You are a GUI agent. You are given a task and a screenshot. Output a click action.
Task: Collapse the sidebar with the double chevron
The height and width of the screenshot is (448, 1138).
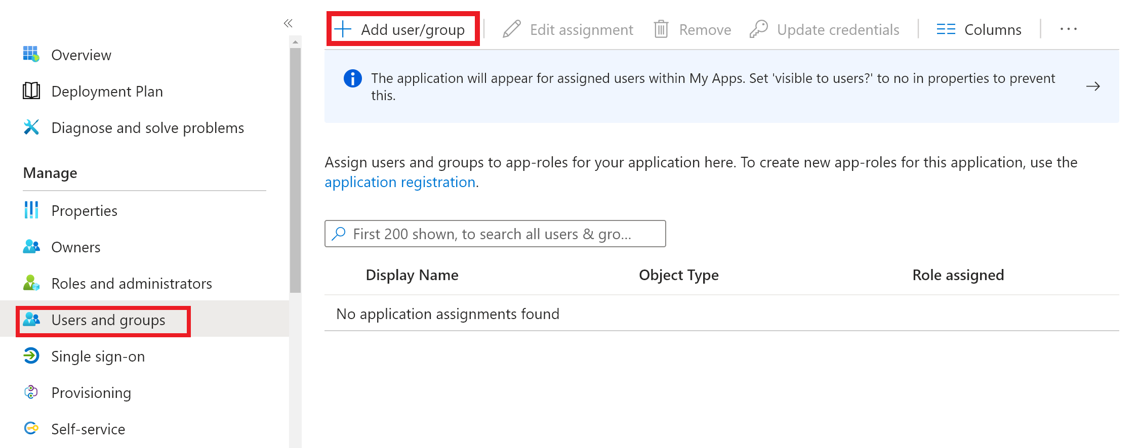pyautogui.click(x=288, y=23)
